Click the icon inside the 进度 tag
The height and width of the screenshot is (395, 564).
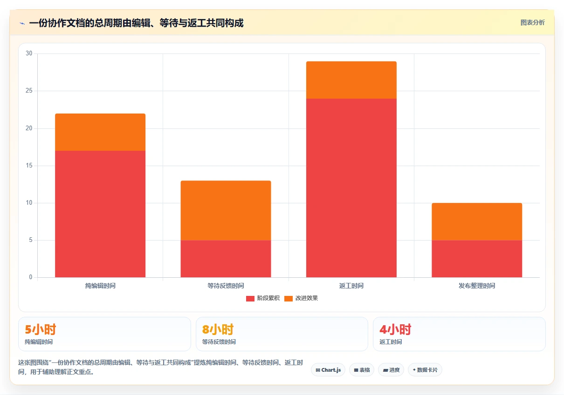click(385, 370)
